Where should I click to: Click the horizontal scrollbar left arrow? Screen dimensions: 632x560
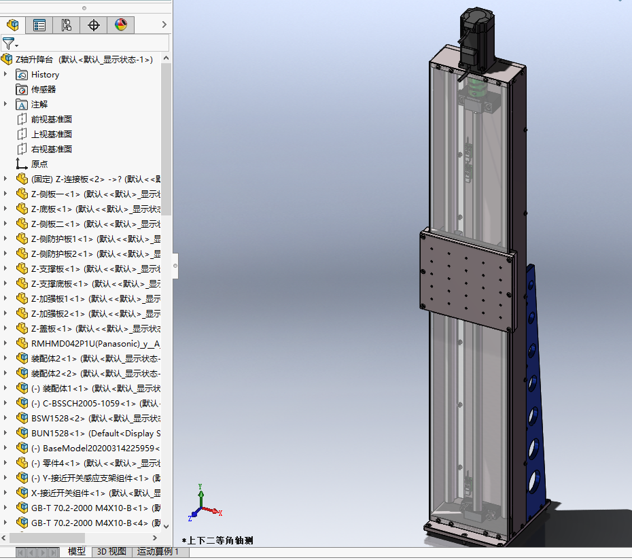coord(3,538)
